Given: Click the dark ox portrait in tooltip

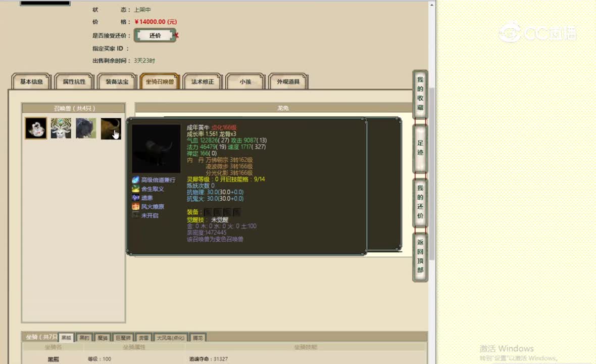Looking at the screenshot, I should [156, 149].
